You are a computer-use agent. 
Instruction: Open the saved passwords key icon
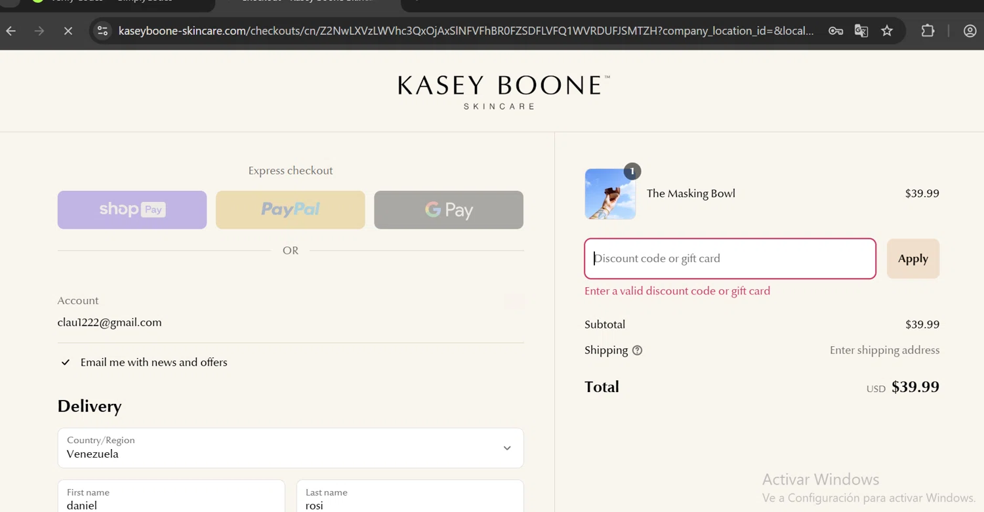(836, 31)
